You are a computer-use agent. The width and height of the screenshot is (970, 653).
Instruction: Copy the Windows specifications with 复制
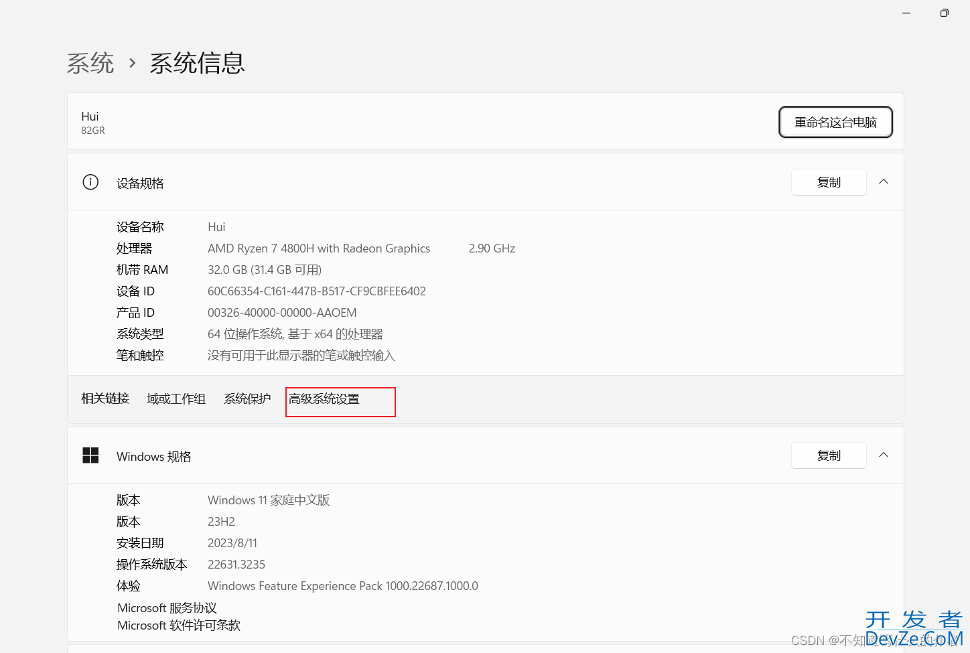point(829,455)
